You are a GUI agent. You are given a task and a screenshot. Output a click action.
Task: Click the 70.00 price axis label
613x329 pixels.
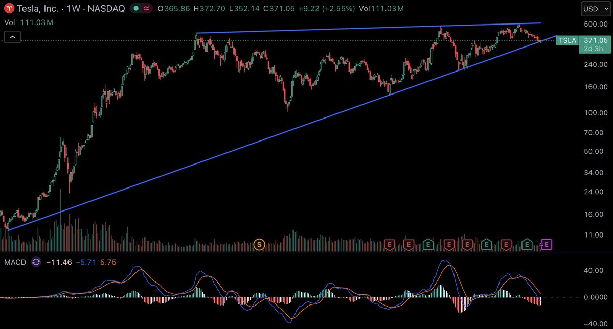(594, 133)
